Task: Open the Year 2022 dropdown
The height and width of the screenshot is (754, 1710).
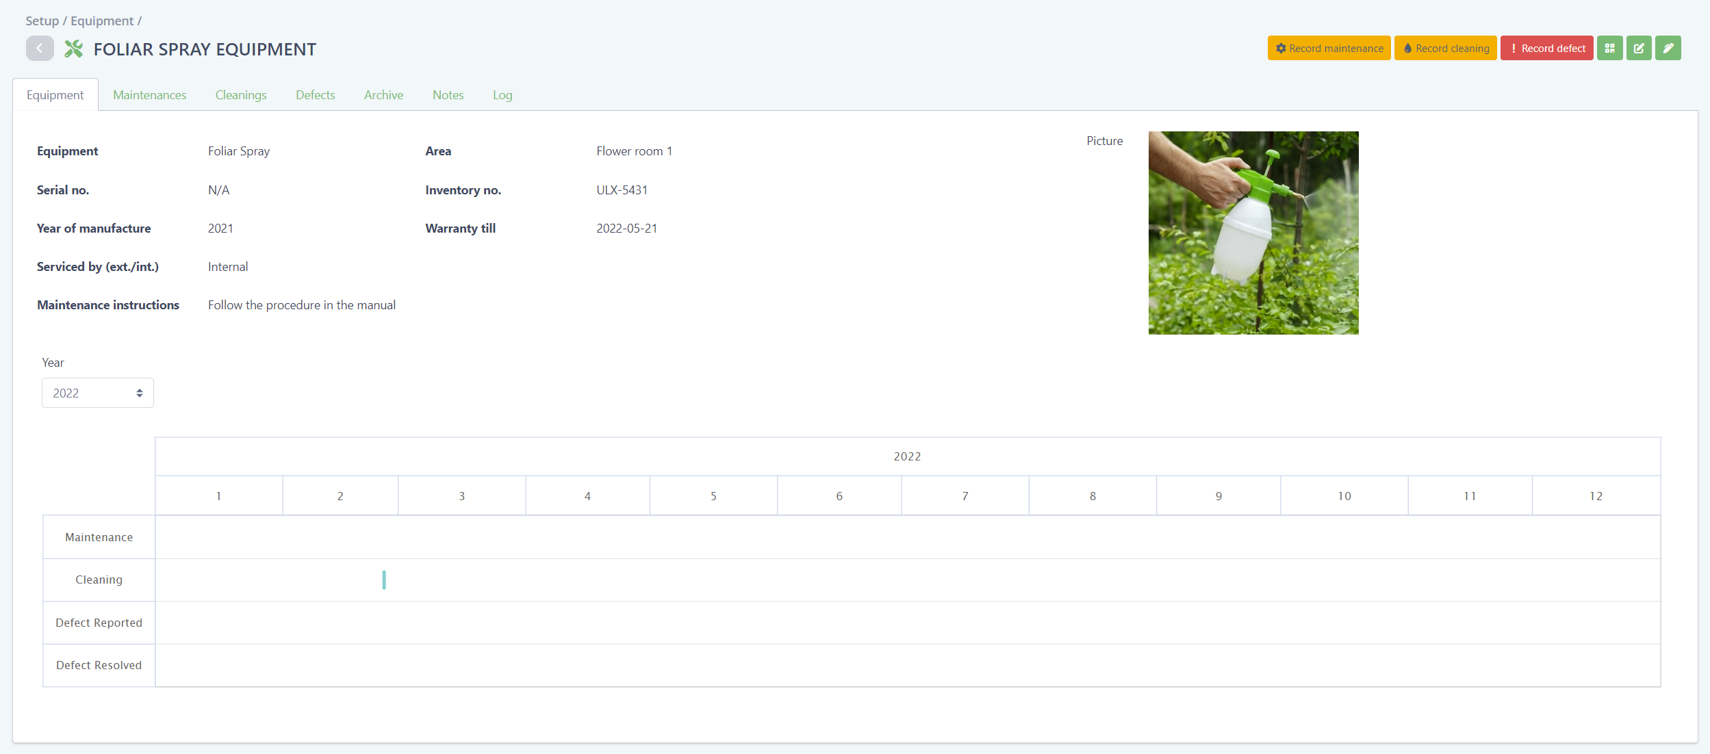Action: [x=98, y=393]
